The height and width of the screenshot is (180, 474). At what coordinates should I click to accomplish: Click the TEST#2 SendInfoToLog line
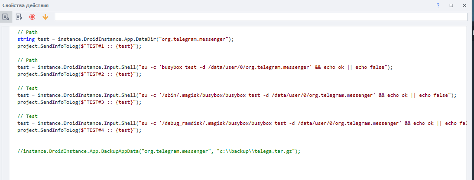[79, 74]
